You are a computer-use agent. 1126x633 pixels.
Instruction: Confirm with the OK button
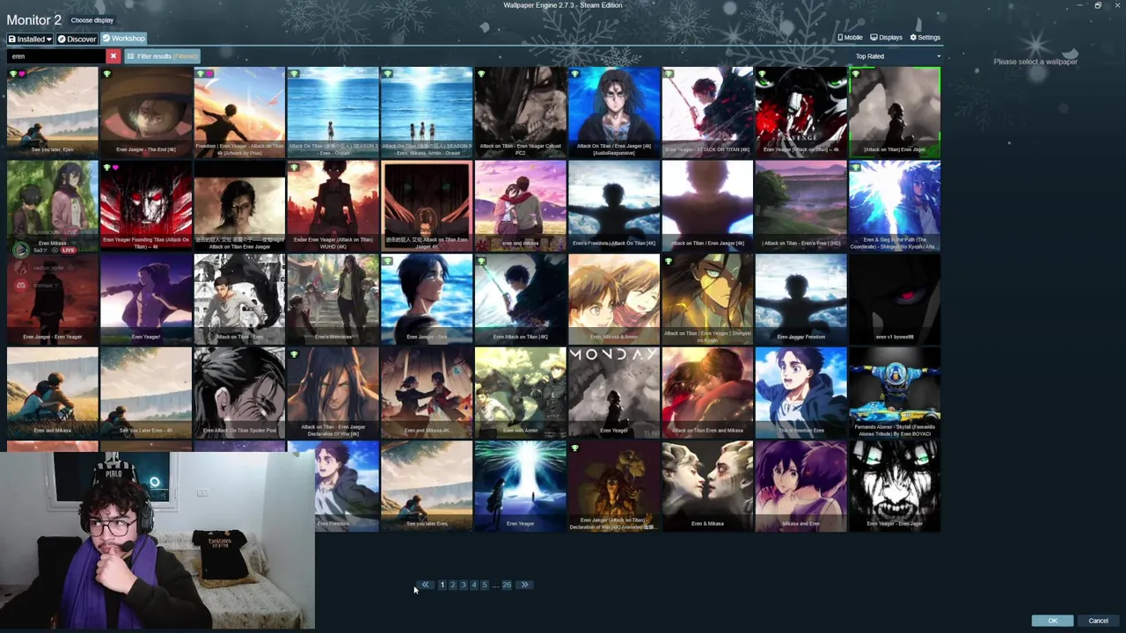[x=1053, y=621]
